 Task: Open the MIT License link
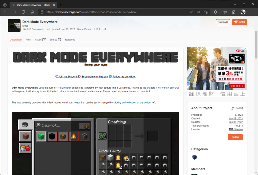(x=236, y=129)
